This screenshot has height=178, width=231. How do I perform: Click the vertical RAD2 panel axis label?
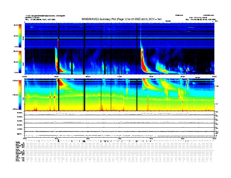point(23,38)
